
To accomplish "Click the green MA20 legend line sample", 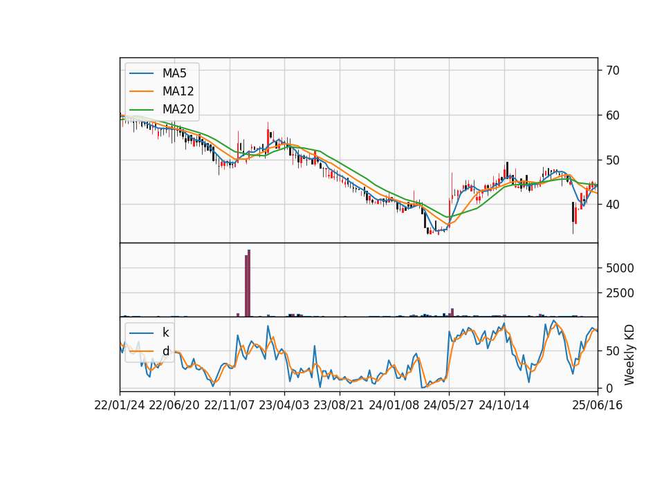I will click(x=141, y=110).
